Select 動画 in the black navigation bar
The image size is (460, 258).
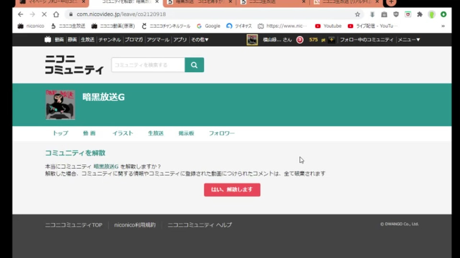pyautogui.click(x=59, y=40)
